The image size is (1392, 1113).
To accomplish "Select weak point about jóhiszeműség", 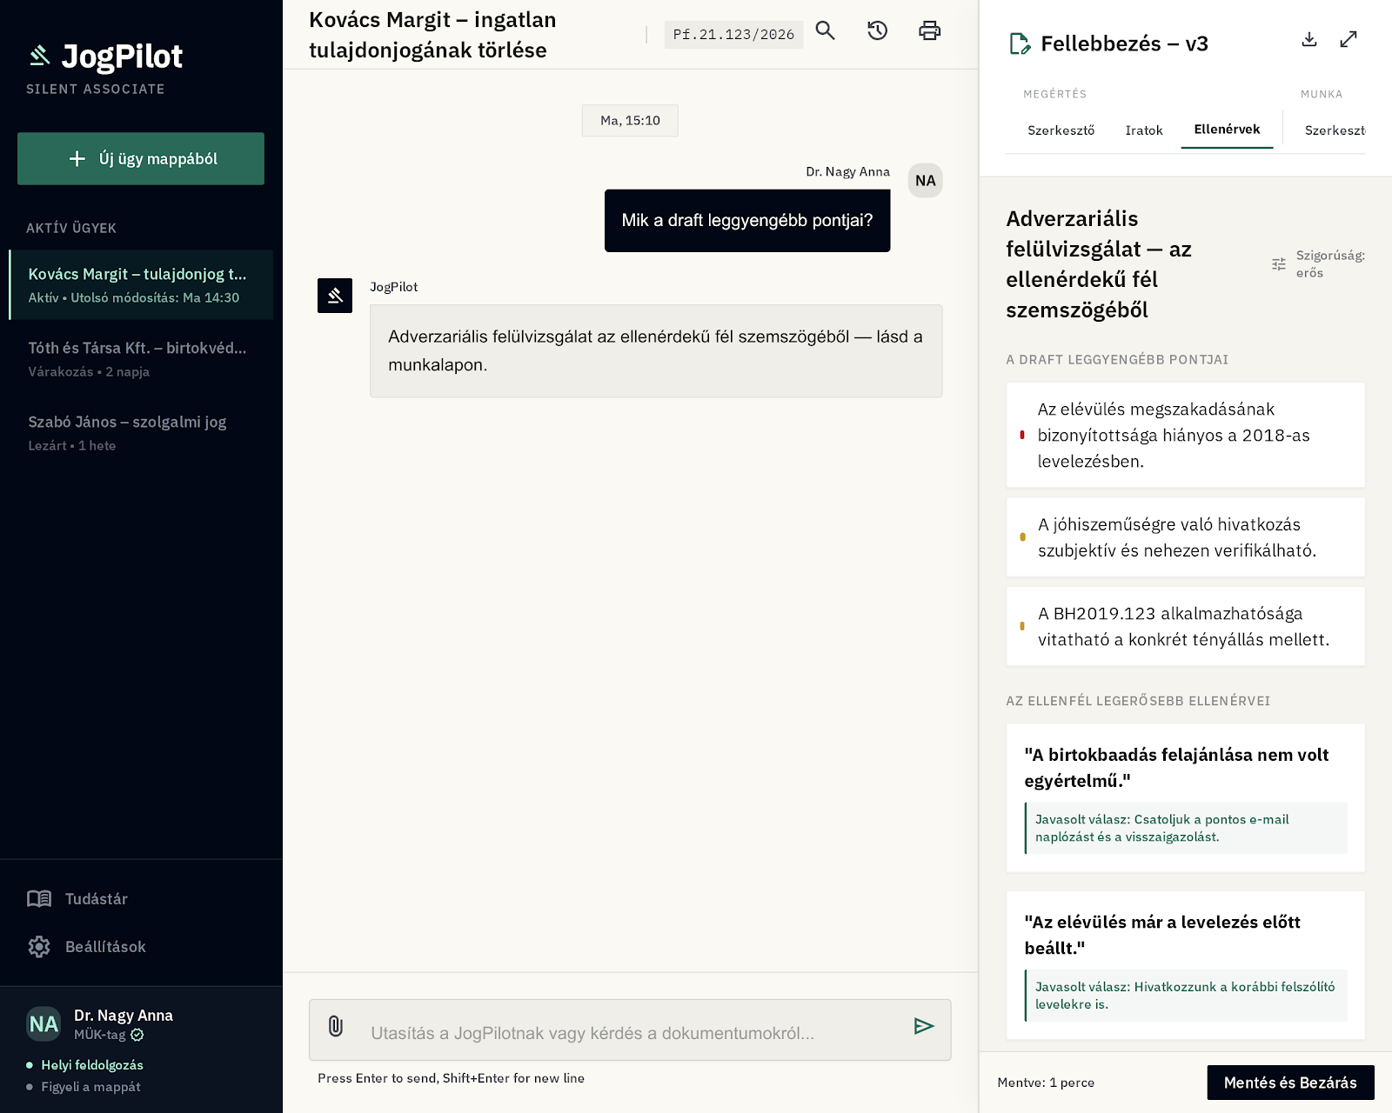I will click(1186, 537).
